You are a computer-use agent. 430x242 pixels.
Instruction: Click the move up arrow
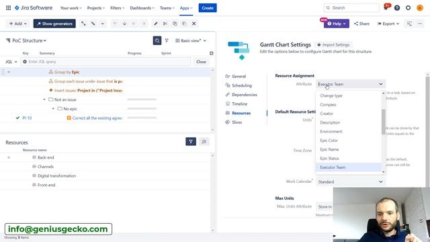[115, 24]
